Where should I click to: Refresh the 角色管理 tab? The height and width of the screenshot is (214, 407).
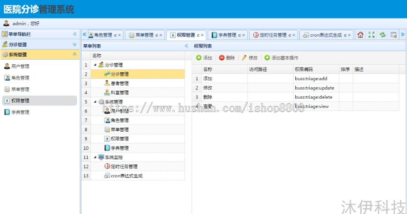[x=115, y=35]
